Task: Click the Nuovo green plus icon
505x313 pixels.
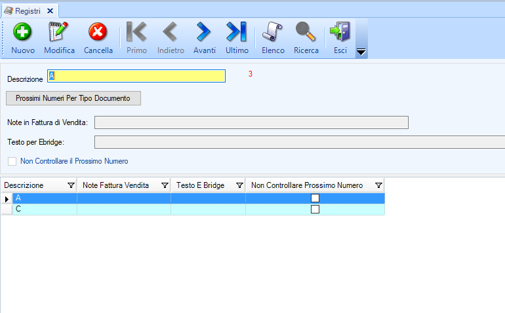Action: pyautogui.click(x=23, y=32)
